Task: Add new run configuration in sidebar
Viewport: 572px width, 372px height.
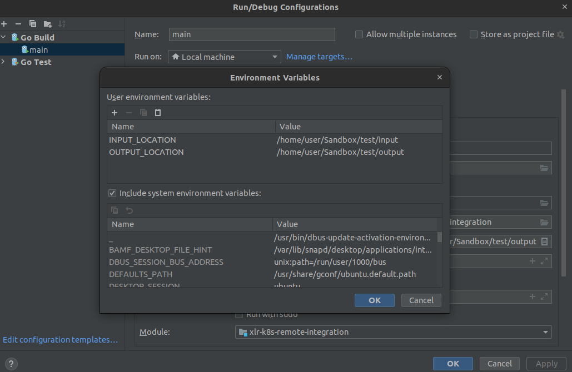Action: (x=4, y=24)
